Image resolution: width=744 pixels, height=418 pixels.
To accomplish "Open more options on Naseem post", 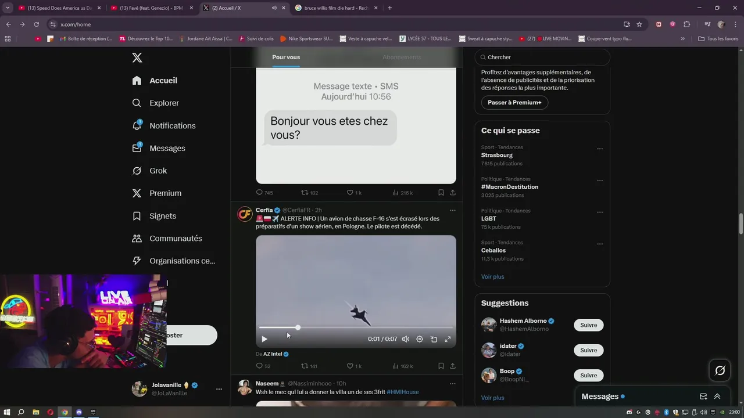I will (453, 383).
